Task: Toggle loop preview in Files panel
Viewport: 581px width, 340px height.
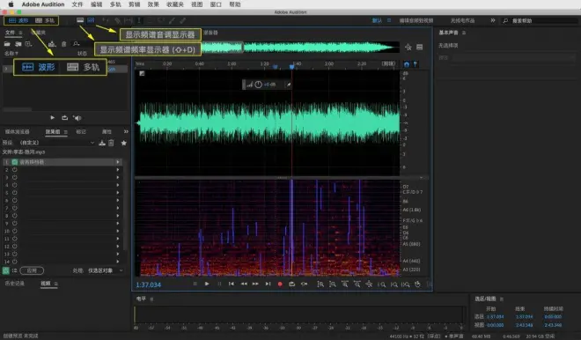Action: pyautogui.click(x=64, y=117)
